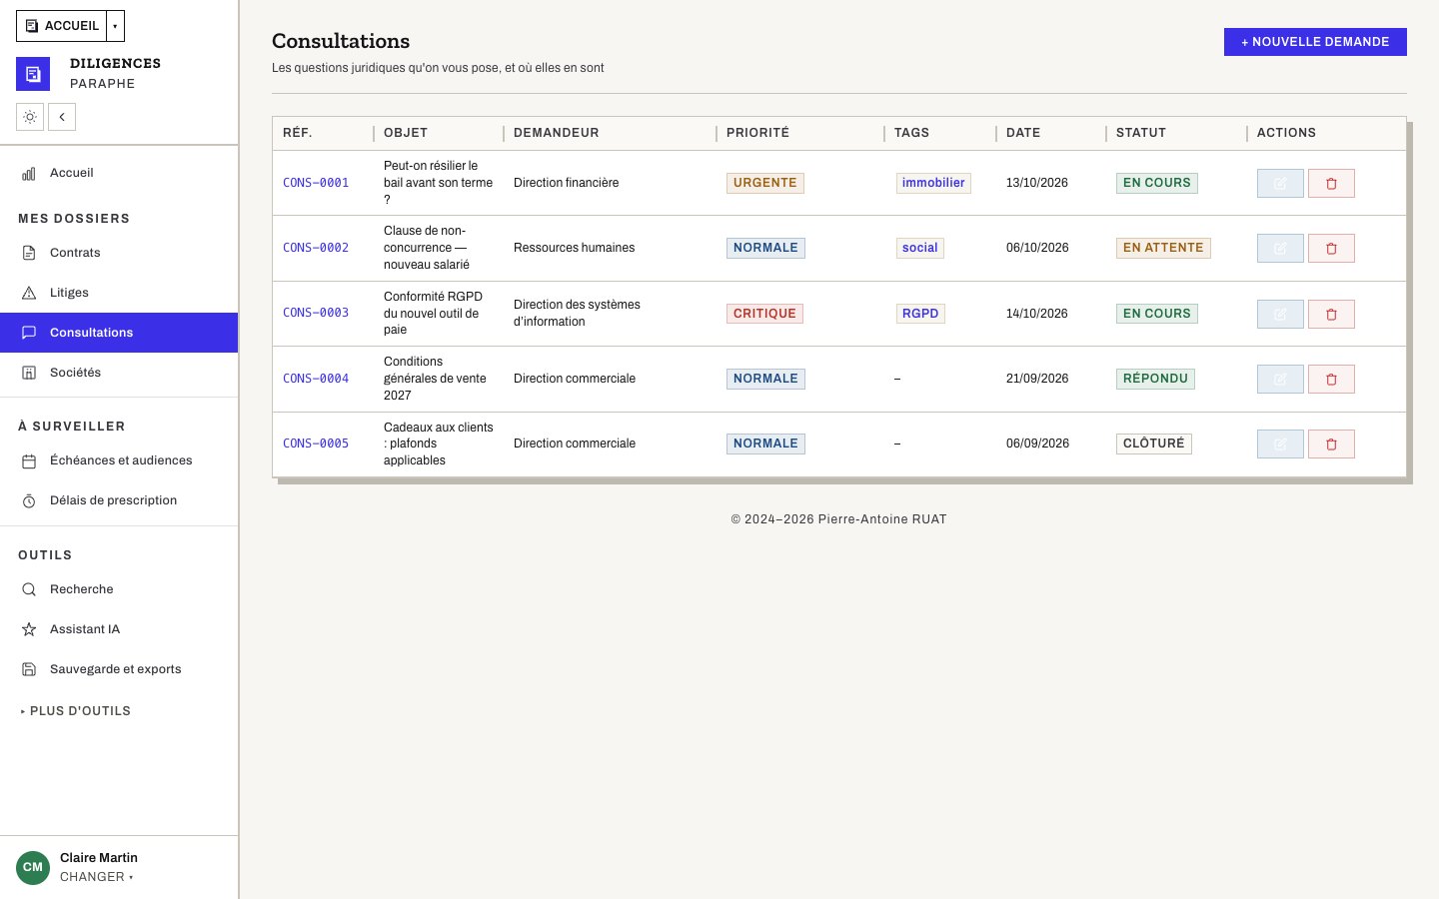Image resolution: width=1439 pixels, height=899 pixels.
Task: Click trash icon for CONS-0004
Action: (1331, 379)
